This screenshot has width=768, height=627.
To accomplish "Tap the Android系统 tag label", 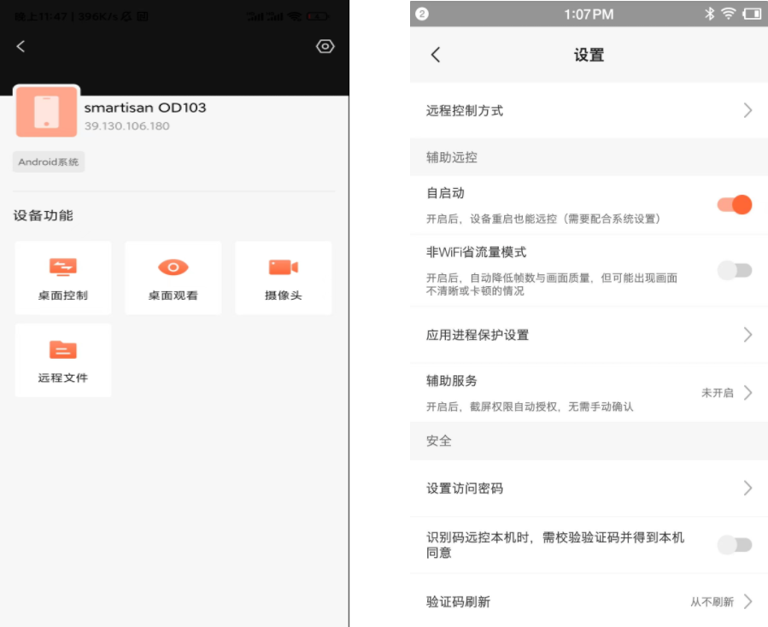I will (x=49, y=162).
